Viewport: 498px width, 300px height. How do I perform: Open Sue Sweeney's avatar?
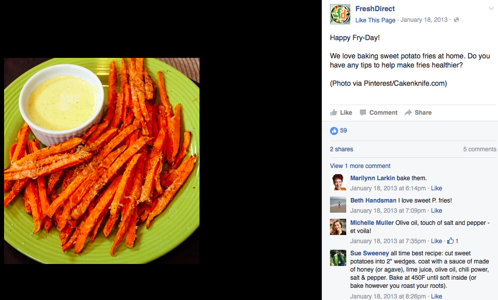(338, 257)
